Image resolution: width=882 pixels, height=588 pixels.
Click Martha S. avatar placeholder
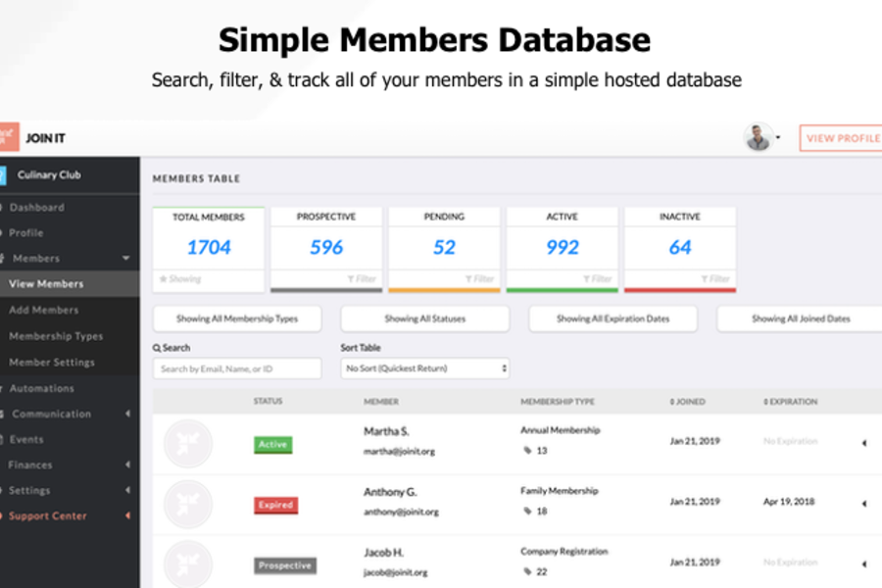pos(188,444)
